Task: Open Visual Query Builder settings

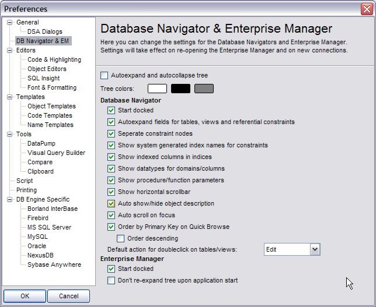Action: click(57, 153)
